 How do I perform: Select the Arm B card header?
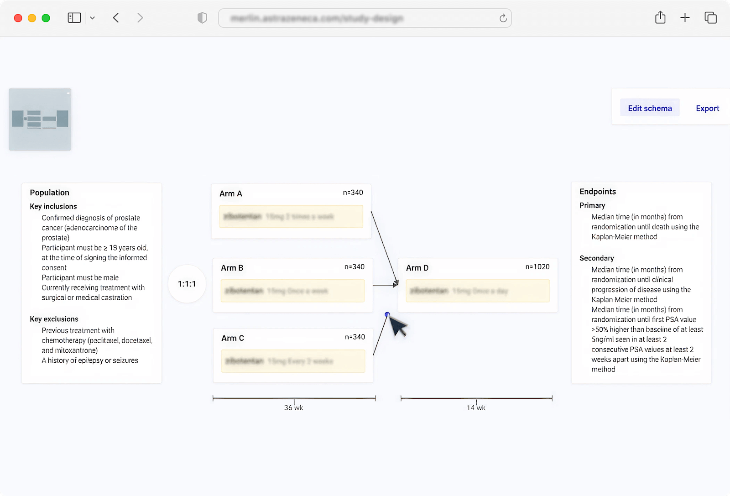pyautogui.click(x=292, y=267)
